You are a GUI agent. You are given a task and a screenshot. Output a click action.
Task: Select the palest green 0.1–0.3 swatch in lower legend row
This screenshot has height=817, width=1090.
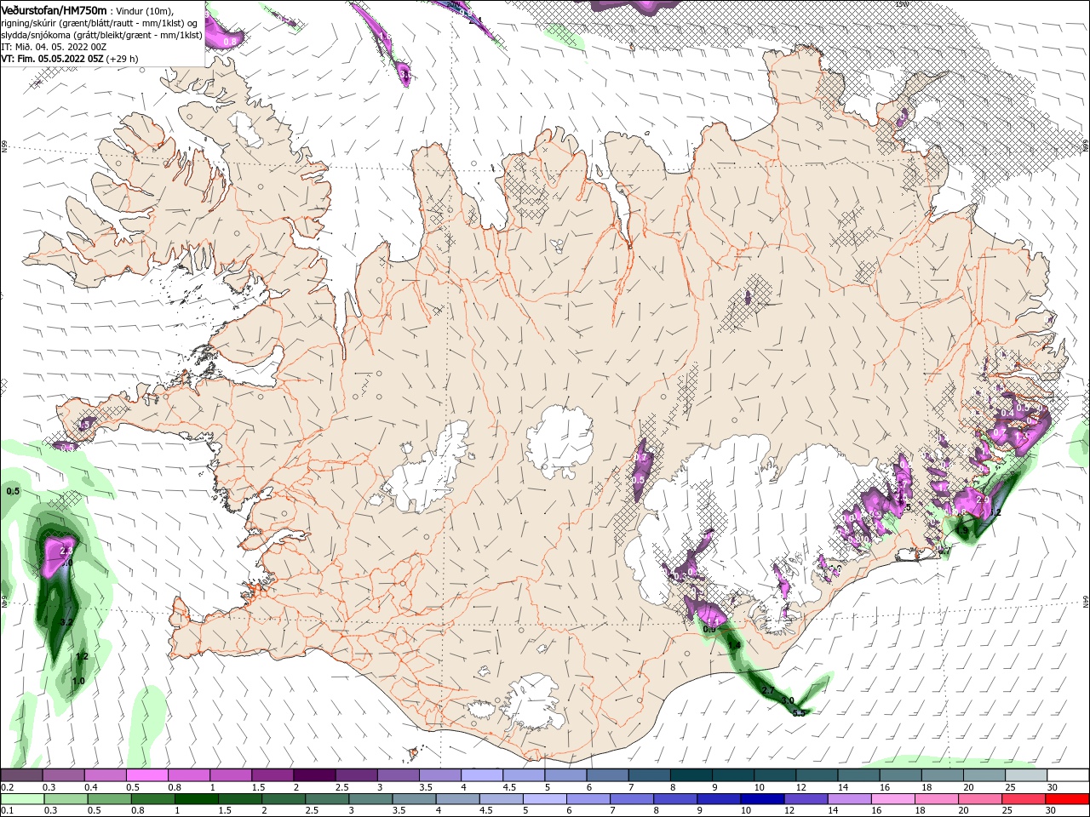[22, 799]
